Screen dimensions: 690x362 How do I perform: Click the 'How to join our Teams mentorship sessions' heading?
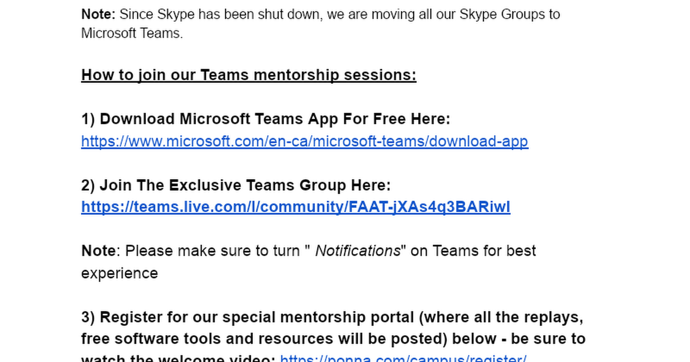click(x=248, y=75)
